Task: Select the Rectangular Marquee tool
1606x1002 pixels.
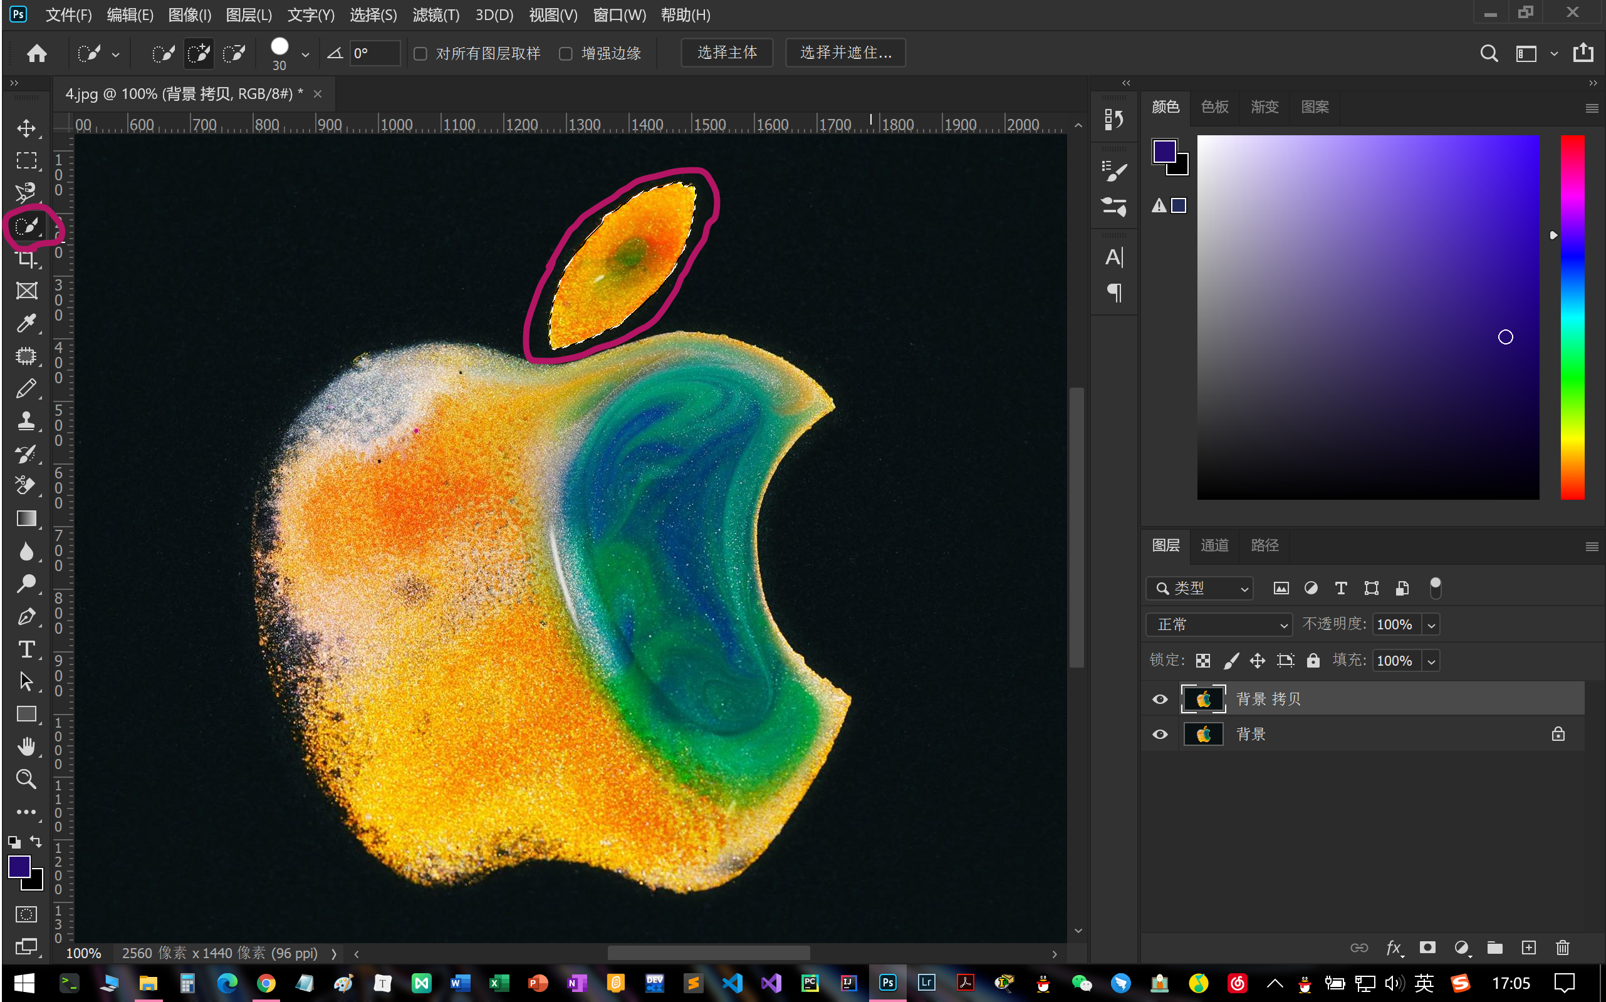Action: click(26, 160)
